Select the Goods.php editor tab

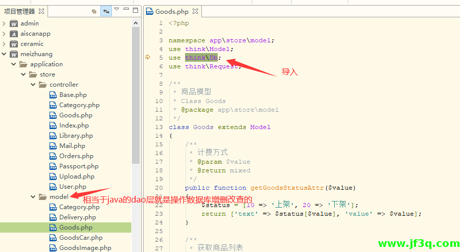[x=171, y=11]
